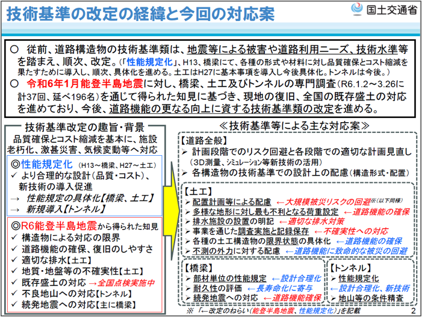The image size is (422, 317).
Task: Click the red 令和6年1月能登半島地震 text
Action: [85, 84]
